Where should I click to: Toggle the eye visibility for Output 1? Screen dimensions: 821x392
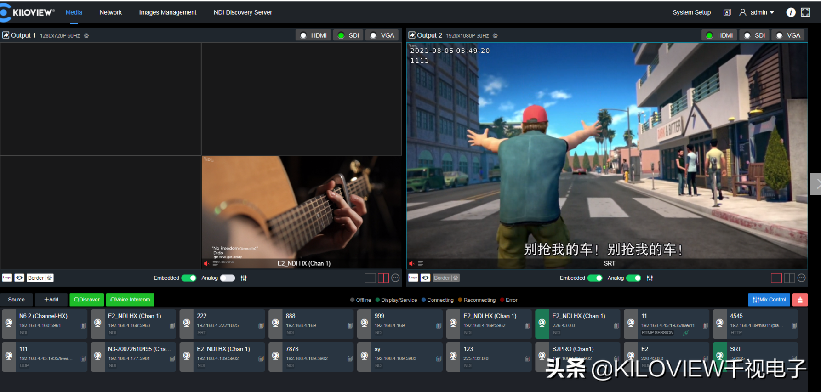(x=19, y=278)
